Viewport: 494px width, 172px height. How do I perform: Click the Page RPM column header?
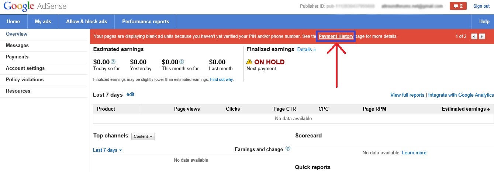(374, 109)
